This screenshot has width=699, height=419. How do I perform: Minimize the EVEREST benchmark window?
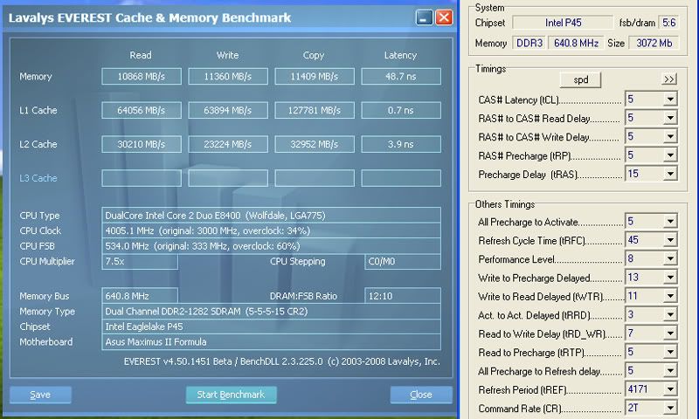coord(425,17)
